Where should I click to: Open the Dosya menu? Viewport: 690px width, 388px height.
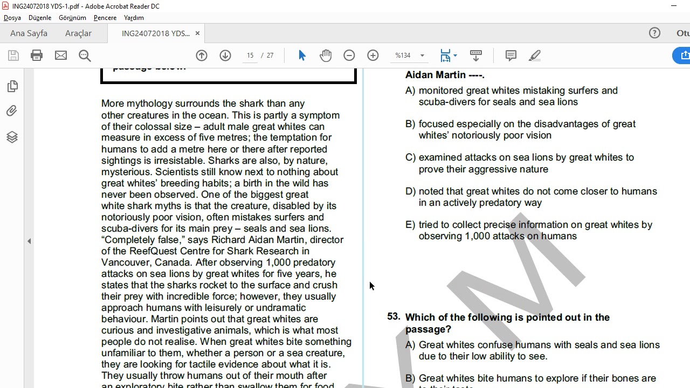pyautogui.click(x=12, y=18)
